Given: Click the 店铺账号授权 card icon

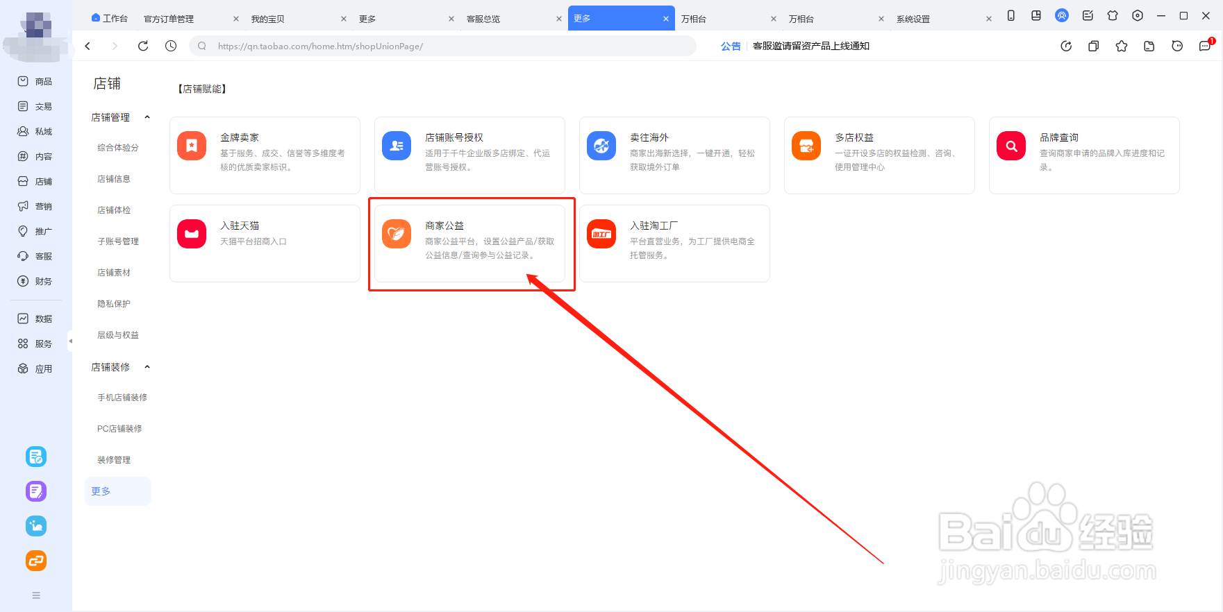Looking at the screenshot, I should [397, 146].
